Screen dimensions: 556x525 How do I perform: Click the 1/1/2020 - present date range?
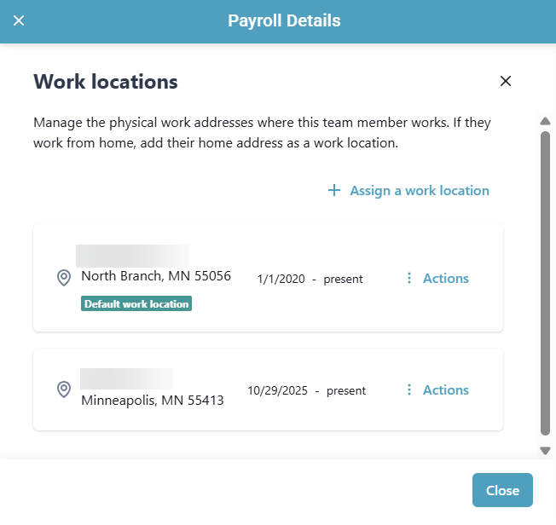click(x=310, y=279)
